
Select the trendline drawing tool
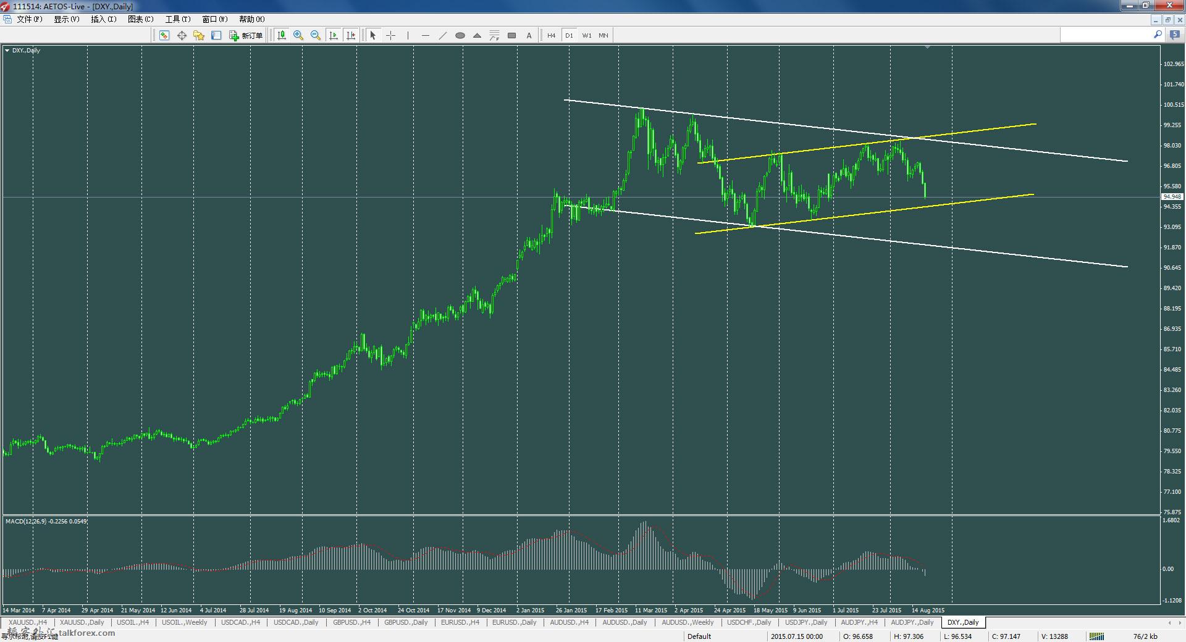442,35
